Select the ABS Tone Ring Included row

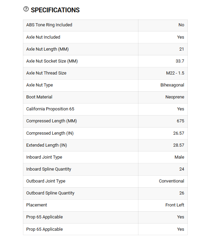[x=105, y=26]
